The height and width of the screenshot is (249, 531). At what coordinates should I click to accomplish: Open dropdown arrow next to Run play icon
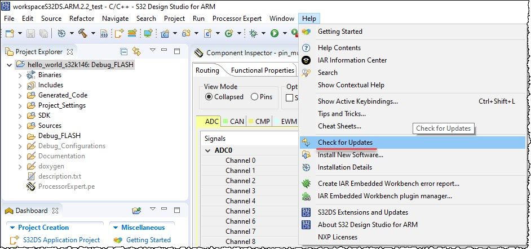285,33
